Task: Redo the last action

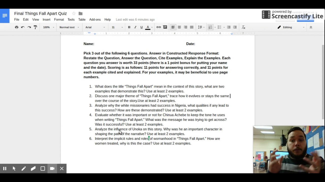Action: tap(29, 27)
